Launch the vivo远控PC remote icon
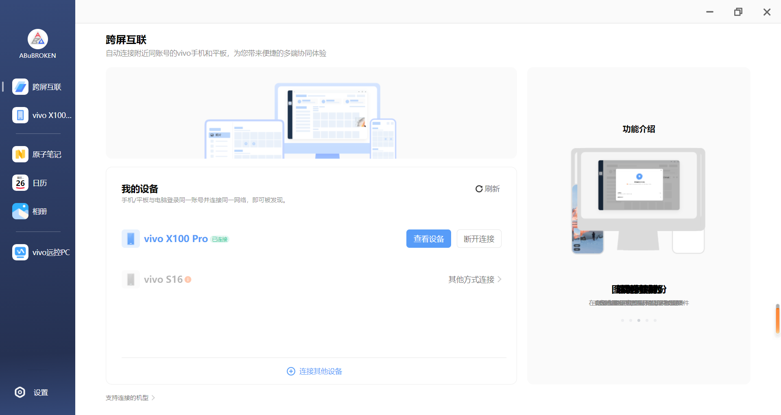 pyautogui.click(x=20, y=252)
